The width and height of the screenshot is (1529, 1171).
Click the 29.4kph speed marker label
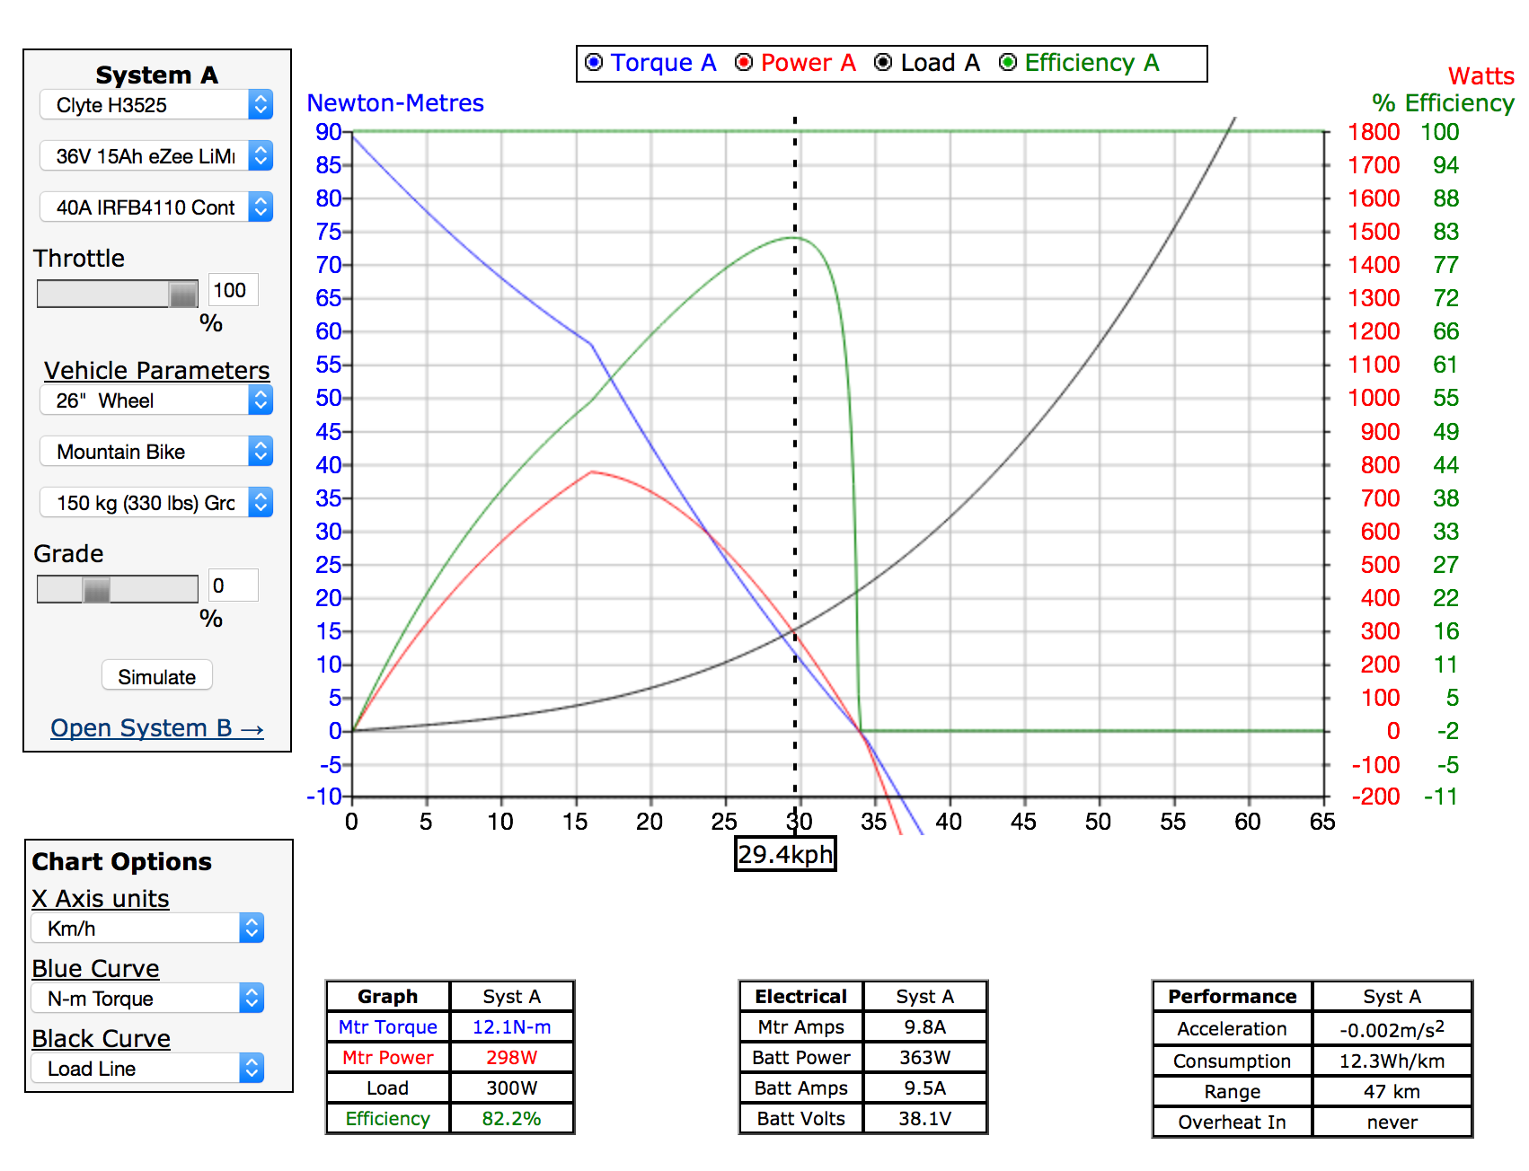pos(785,854)
